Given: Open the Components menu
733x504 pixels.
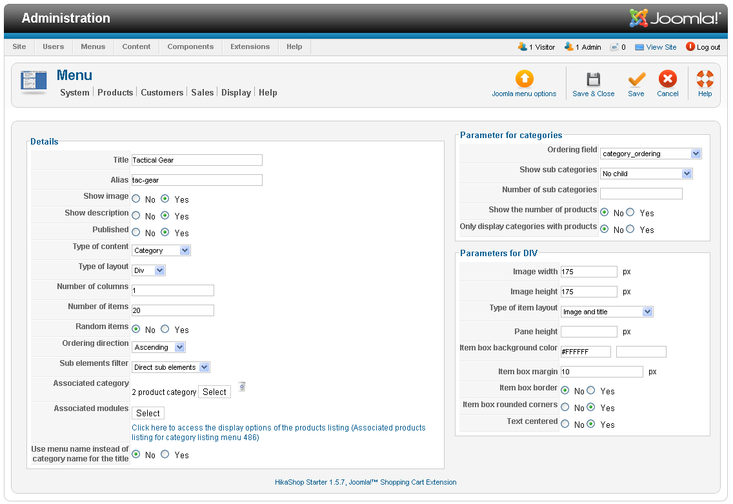Looking at the screenshot, I should coord(190,46).
